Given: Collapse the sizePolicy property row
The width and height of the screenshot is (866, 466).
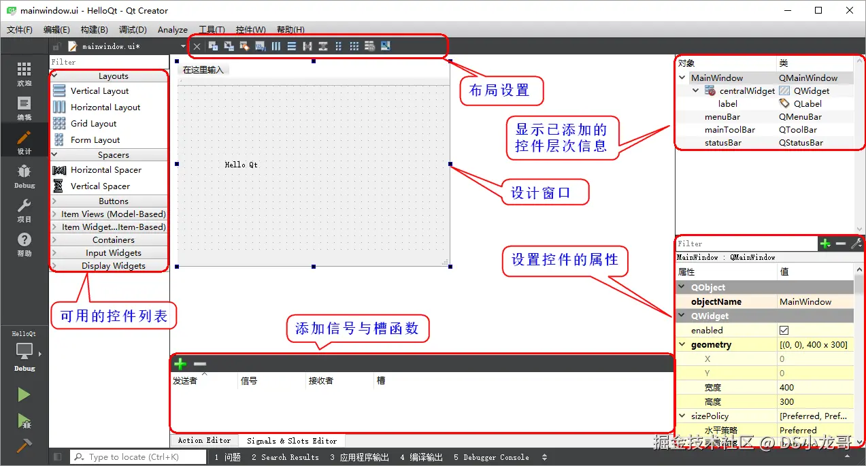Looking at the screenshot, I should point(682,416).
